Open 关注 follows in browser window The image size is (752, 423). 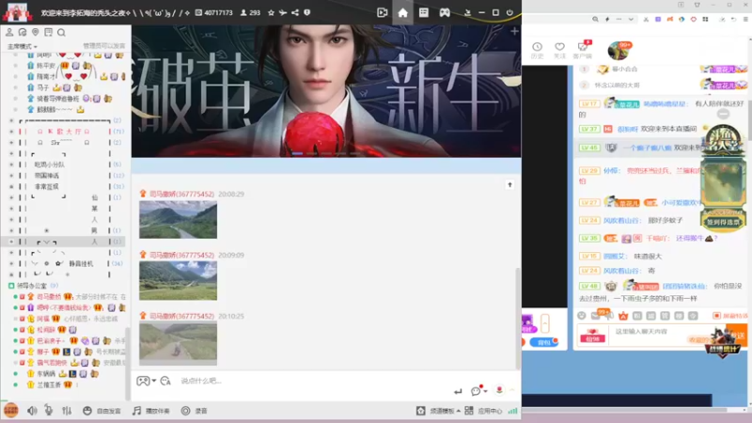pos(559,51)
